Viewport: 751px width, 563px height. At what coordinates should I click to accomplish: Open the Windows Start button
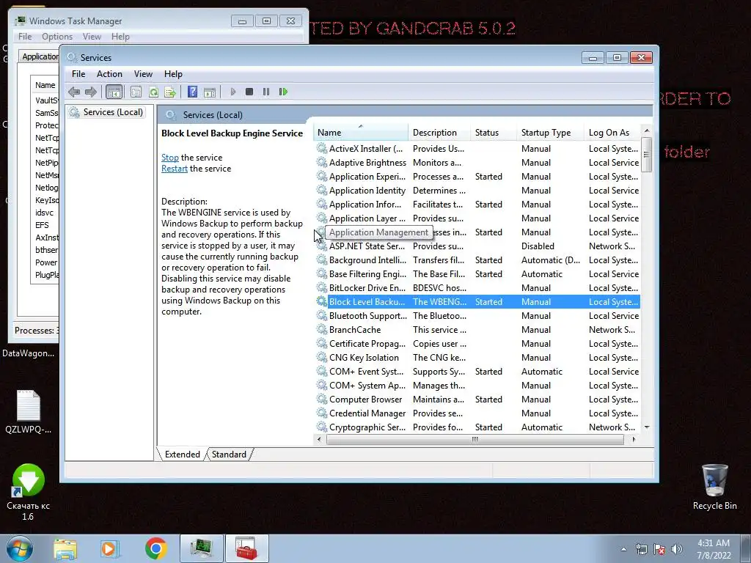(x=20, y=548)
